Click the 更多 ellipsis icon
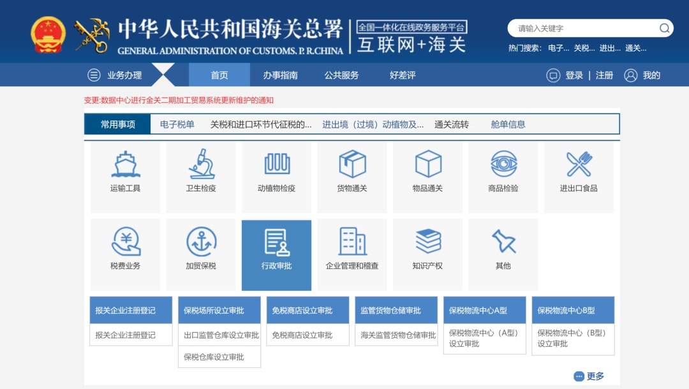This screenshot has width=689, height=389. point(579,376)
